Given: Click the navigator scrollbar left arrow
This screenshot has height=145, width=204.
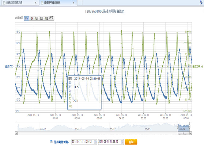Looking at the screenshot, I should [x=16, y=133].
